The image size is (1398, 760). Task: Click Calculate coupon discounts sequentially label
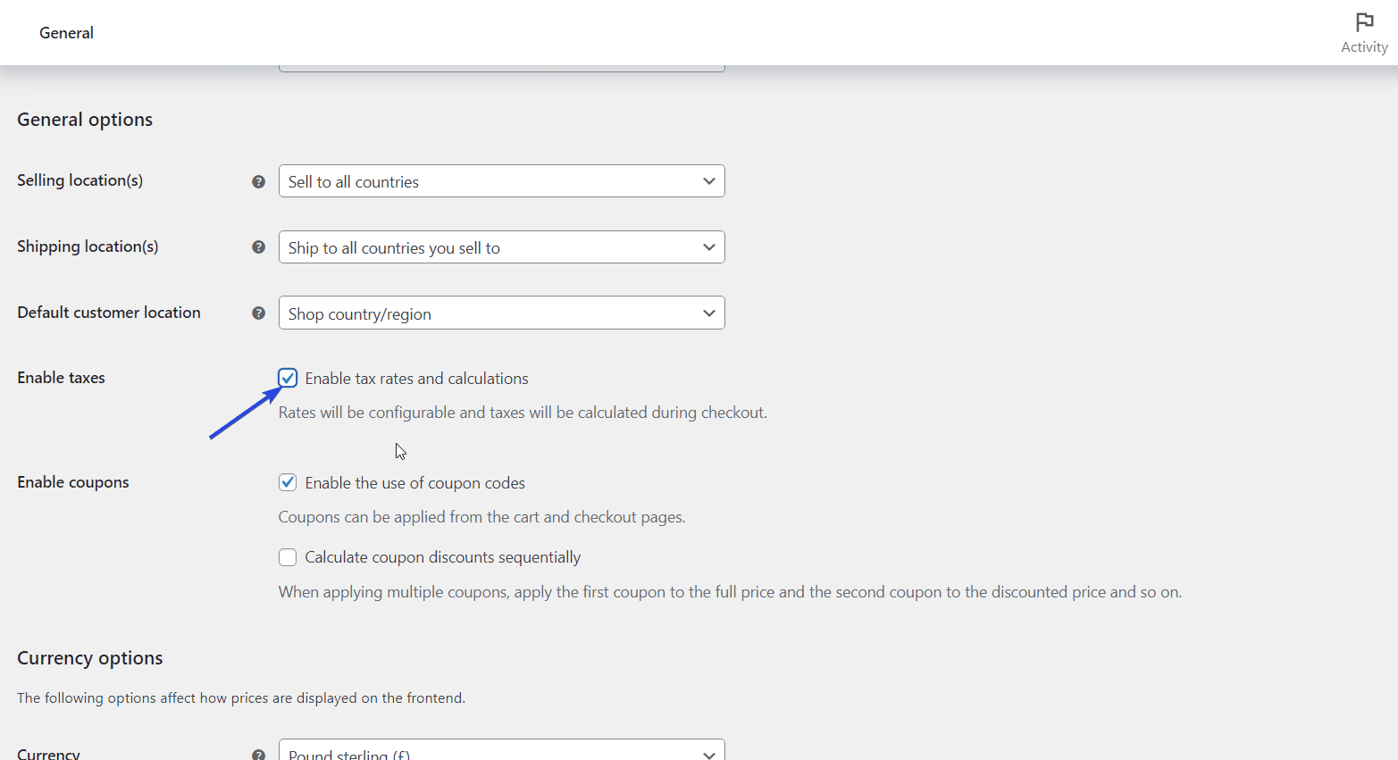(443, 557)
